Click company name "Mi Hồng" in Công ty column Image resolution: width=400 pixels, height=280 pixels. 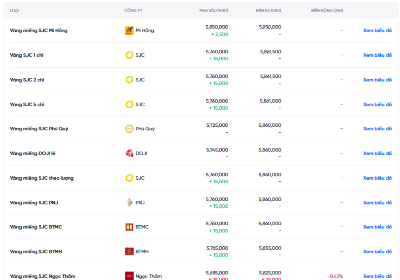coord(145,31)
